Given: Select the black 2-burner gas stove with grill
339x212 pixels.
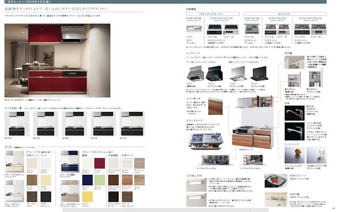Looking at the screenshot, I should [270, 29].
